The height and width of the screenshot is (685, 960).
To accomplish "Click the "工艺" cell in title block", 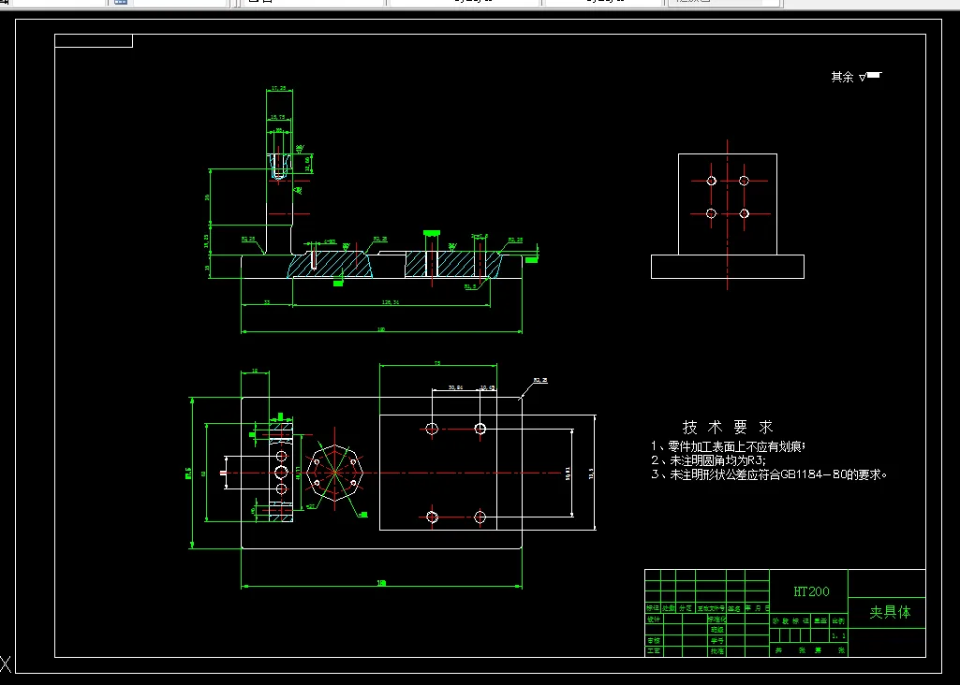I will [x=653, y=650].
